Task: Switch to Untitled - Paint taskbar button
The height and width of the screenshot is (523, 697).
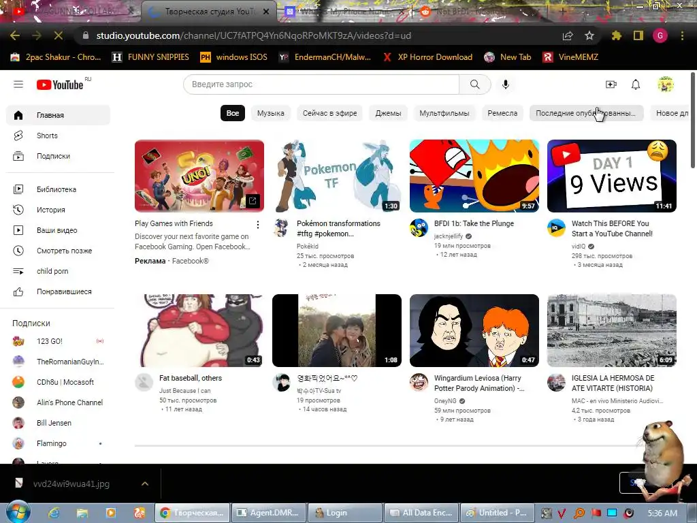Action: [497, 513]
